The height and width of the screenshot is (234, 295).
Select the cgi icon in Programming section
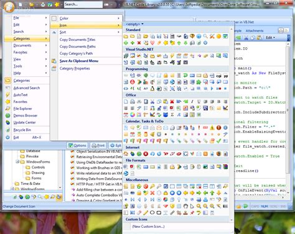point(218,76)
